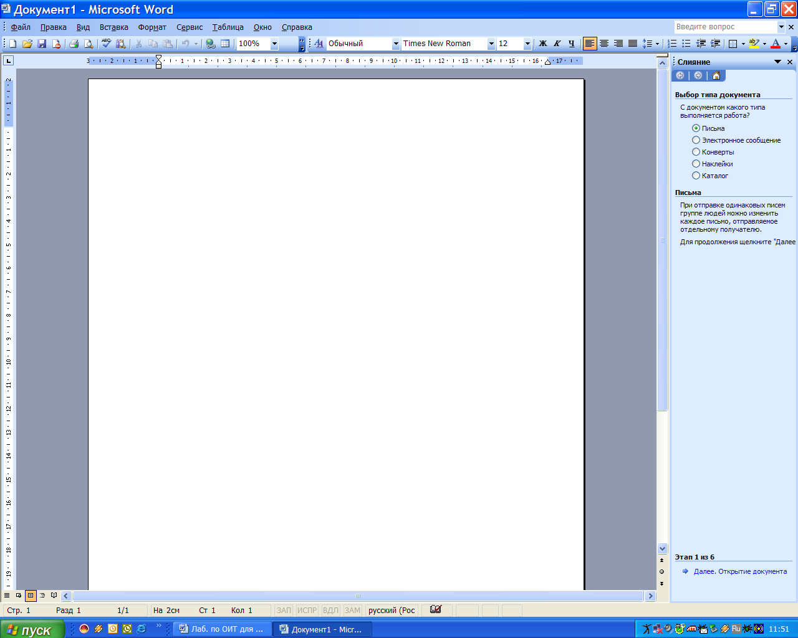Run the spelling check icon
This screenshot has width=798, height=638.
107,44
